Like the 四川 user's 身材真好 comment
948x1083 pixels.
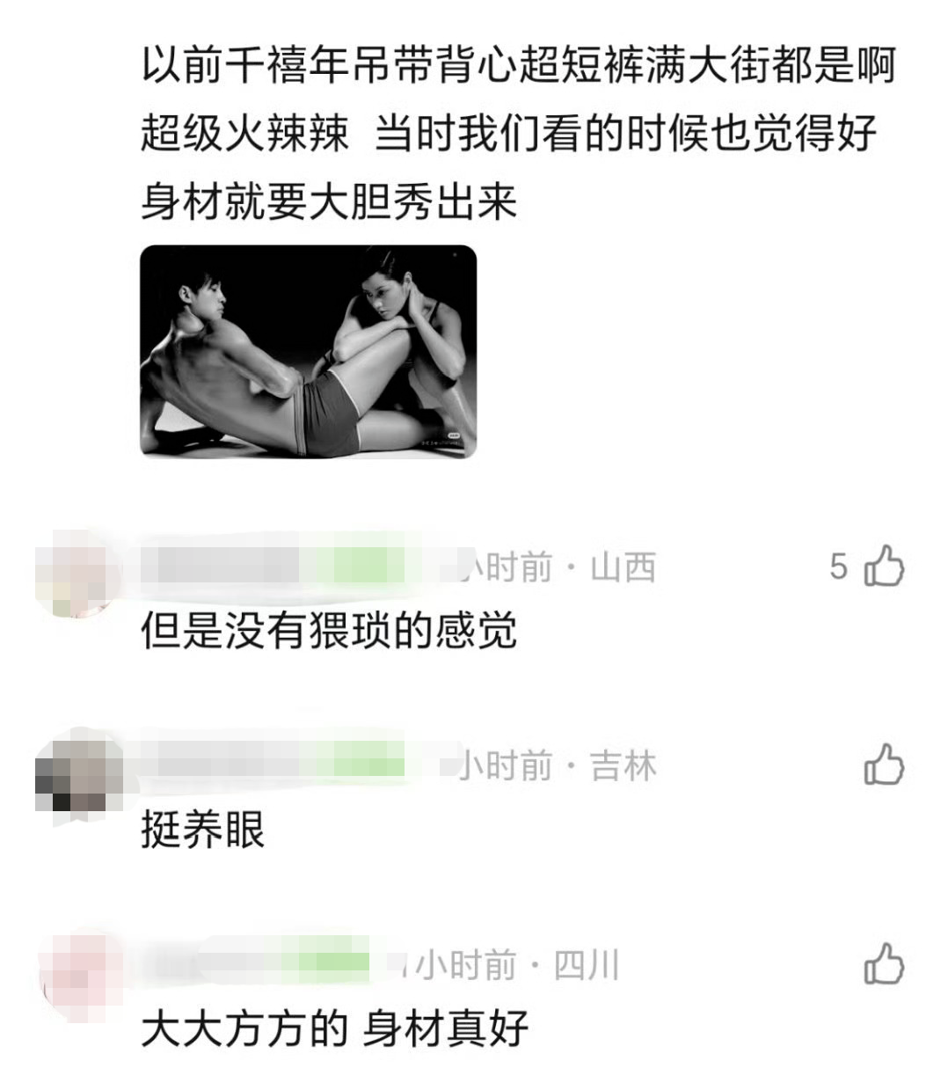point(884,963)
